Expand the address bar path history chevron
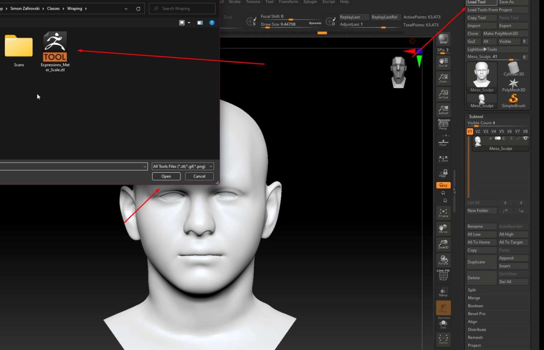The height and width of the screenshot is (350, 544). tap(126, 9)
